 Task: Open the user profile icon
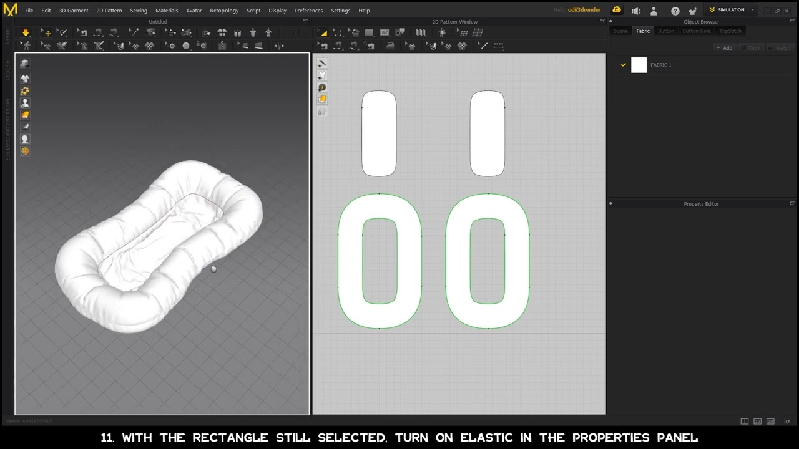pyautogui.click(x=654, y=11)
